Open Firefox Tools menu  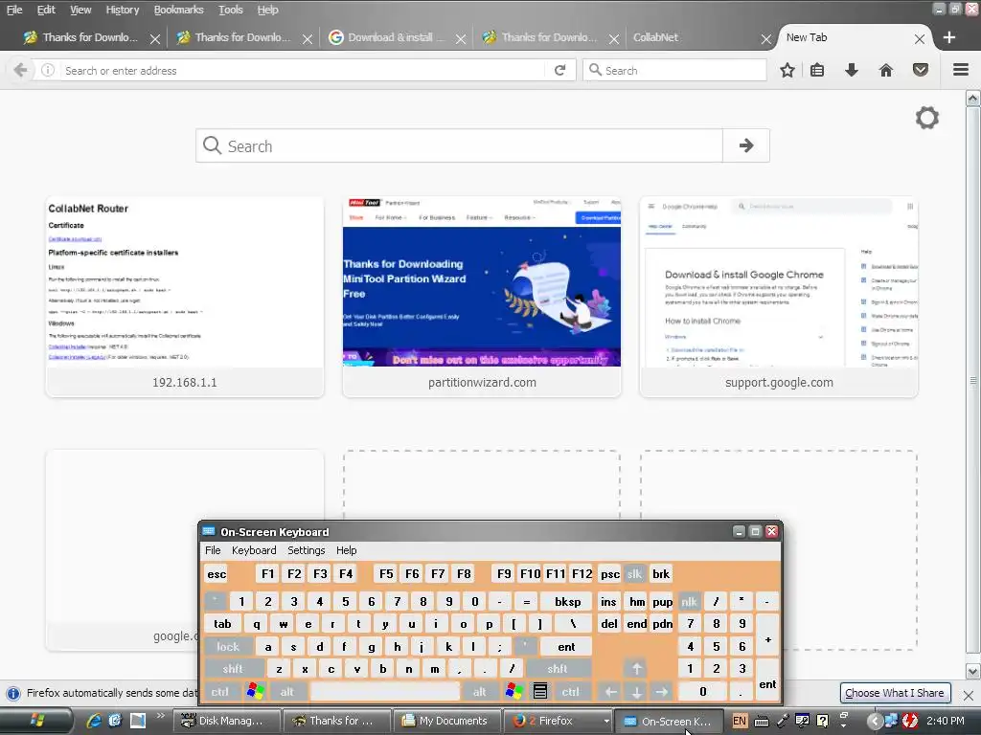coord(230,10)
